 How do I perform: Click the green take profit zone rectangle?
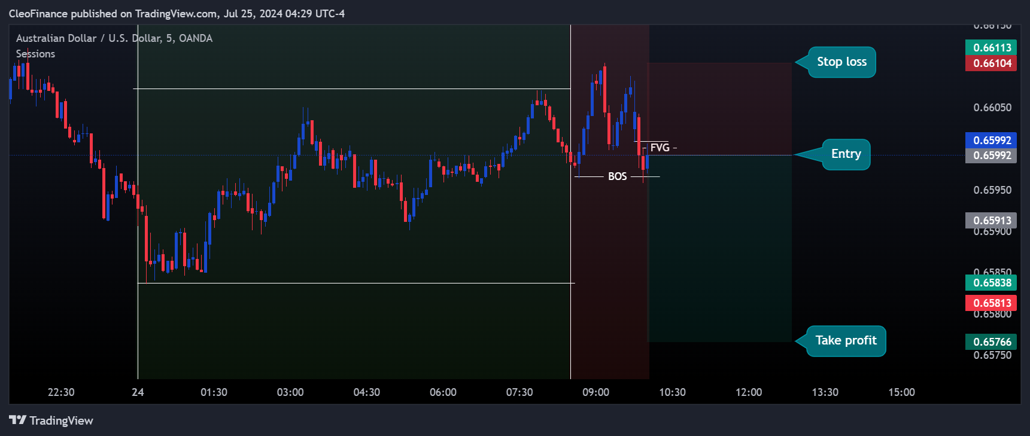[x=720, y=248]
